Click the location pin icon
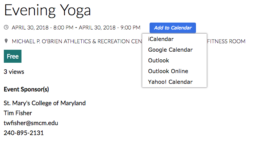The width and height of the screenshot is (260, 150). point(6,41)
